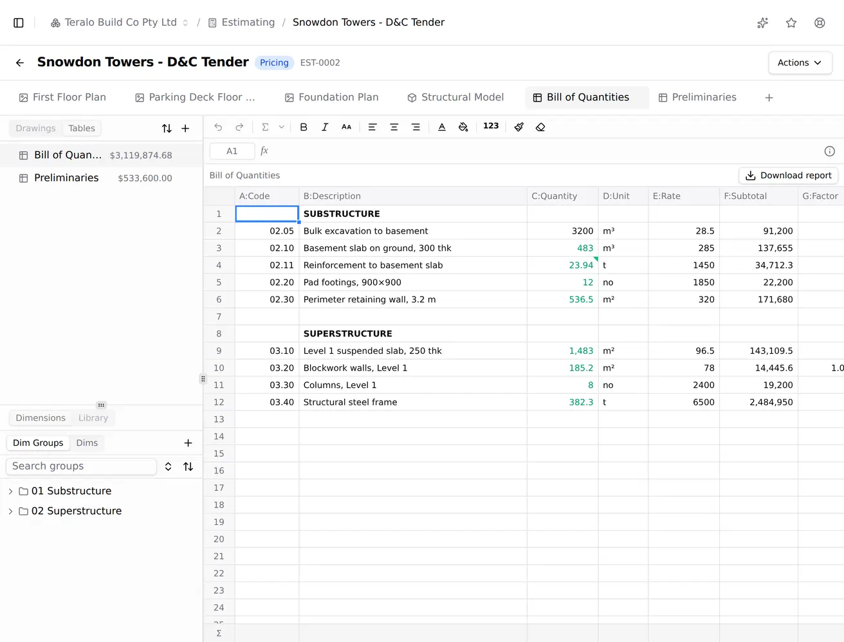The height and width of the screenshot is (642, 844).
Task: Open the Structural Model tab
Action: 455,97
